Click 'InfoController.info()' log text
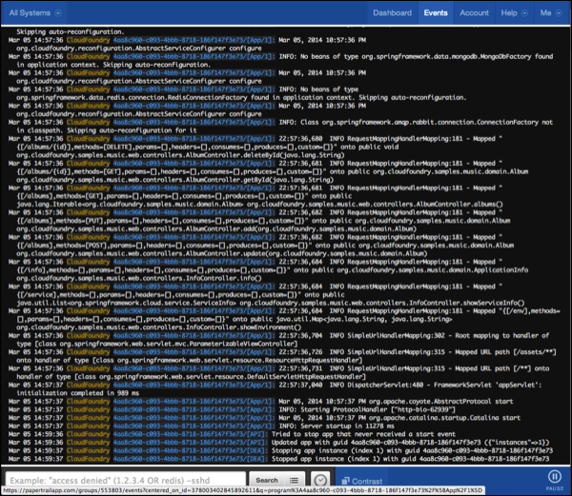572x496 pixels. click(224, 278)
